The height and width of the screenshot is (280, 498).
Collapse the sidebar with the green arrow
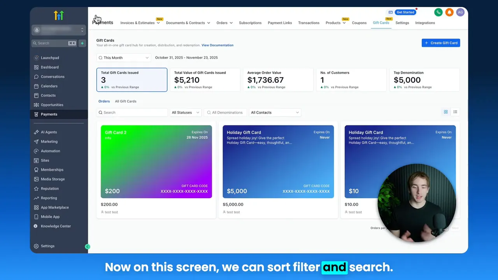[x=88, y=247]
